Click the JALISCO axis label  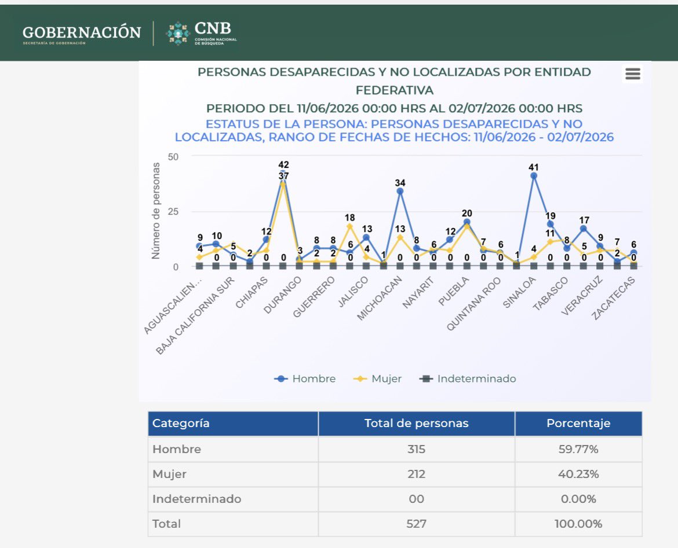click(x=353, y=292)
